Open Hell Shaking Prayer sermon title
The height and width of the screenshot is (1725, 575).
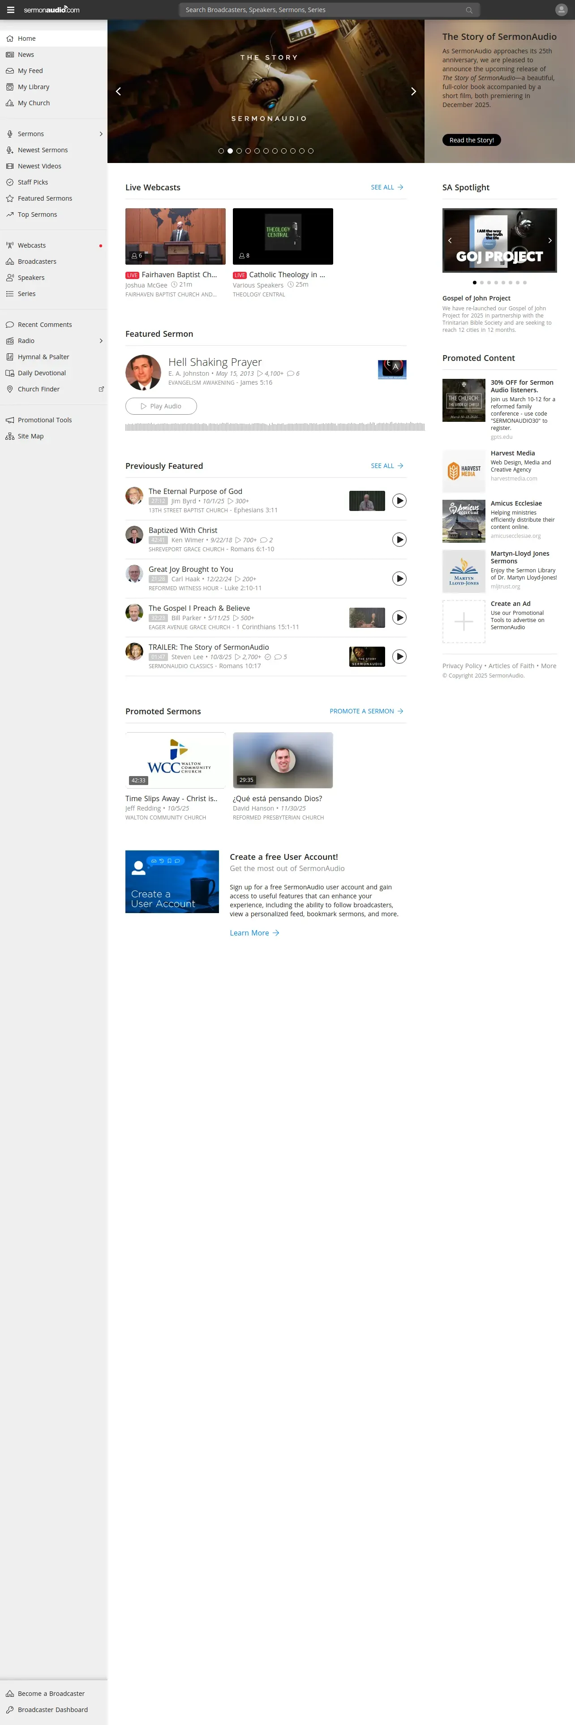(x=215, y=362)
